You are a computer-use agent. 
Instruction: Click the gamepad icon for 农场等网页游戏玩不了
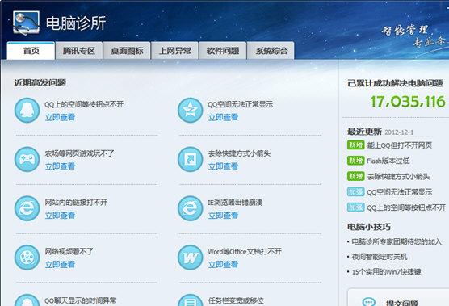click(x=27, y=159)
